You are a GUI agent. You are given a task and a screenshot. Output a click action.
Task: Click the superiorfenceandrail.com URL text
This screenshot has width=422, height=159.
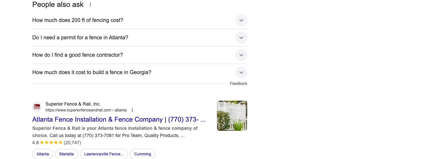(86, 110)
